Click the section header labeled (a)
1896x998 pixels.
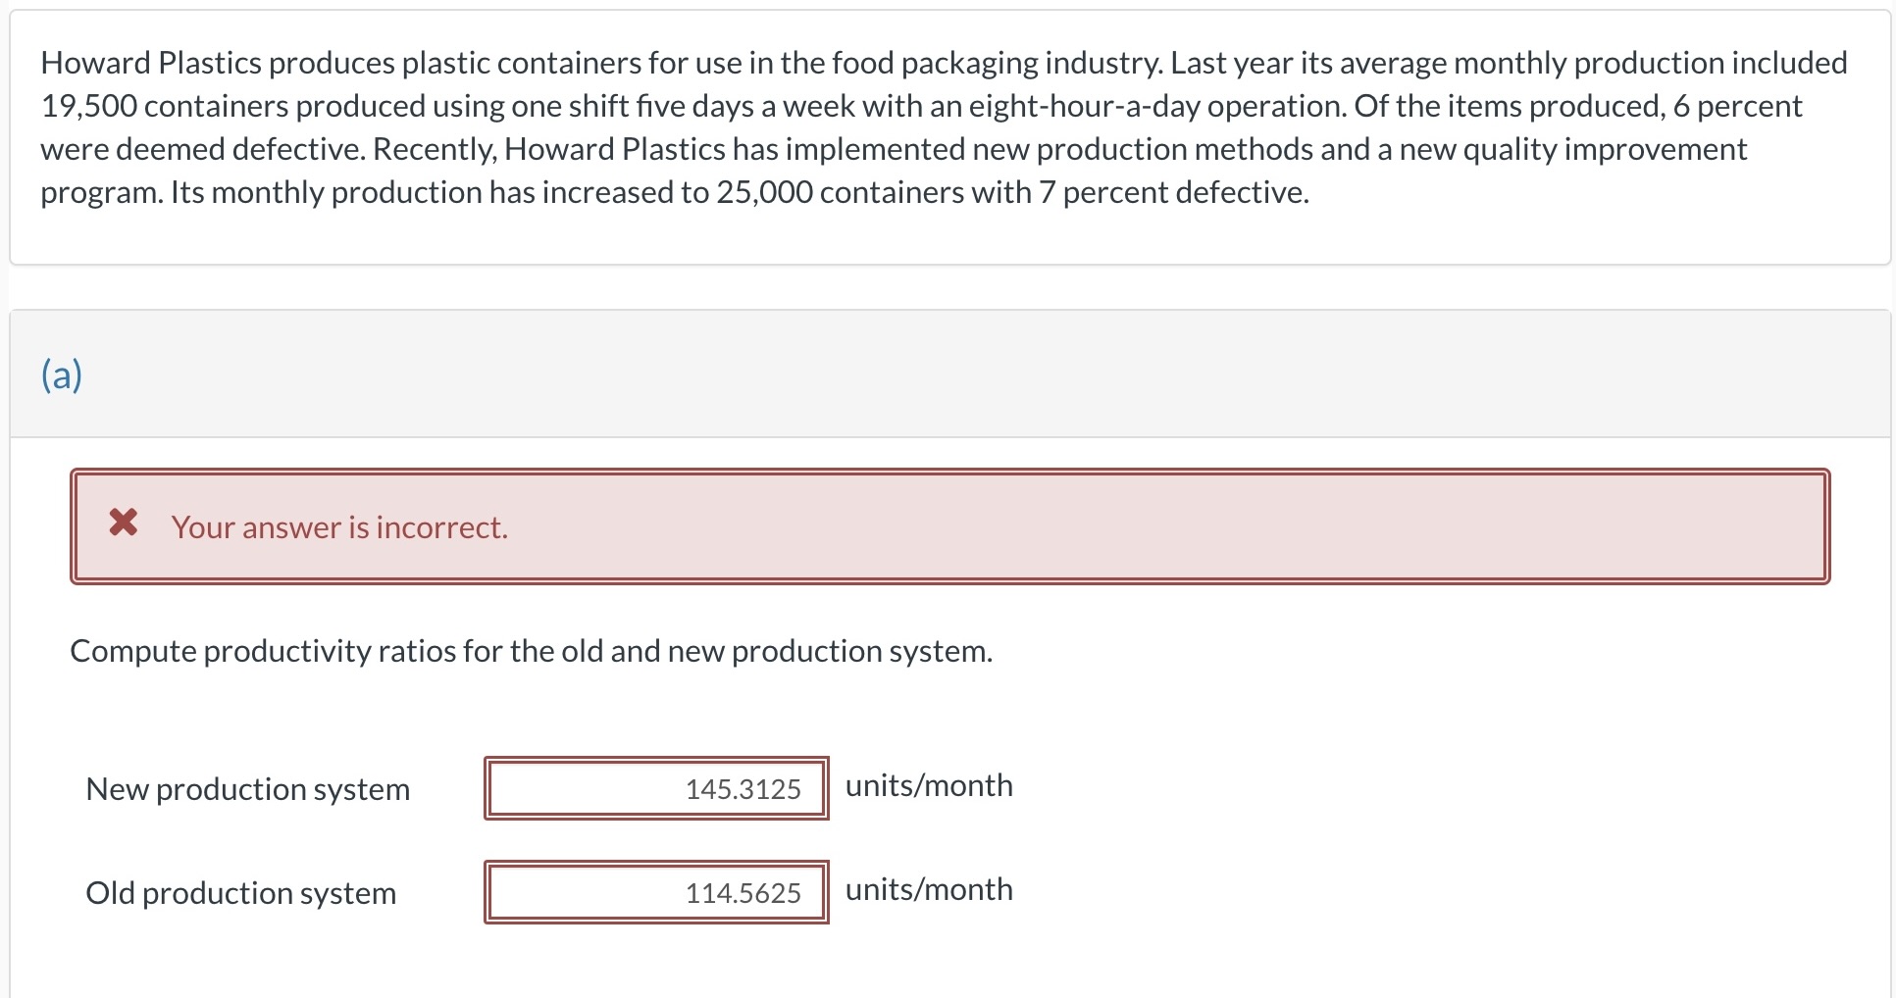pyautogui.click(x=61, y=374)
